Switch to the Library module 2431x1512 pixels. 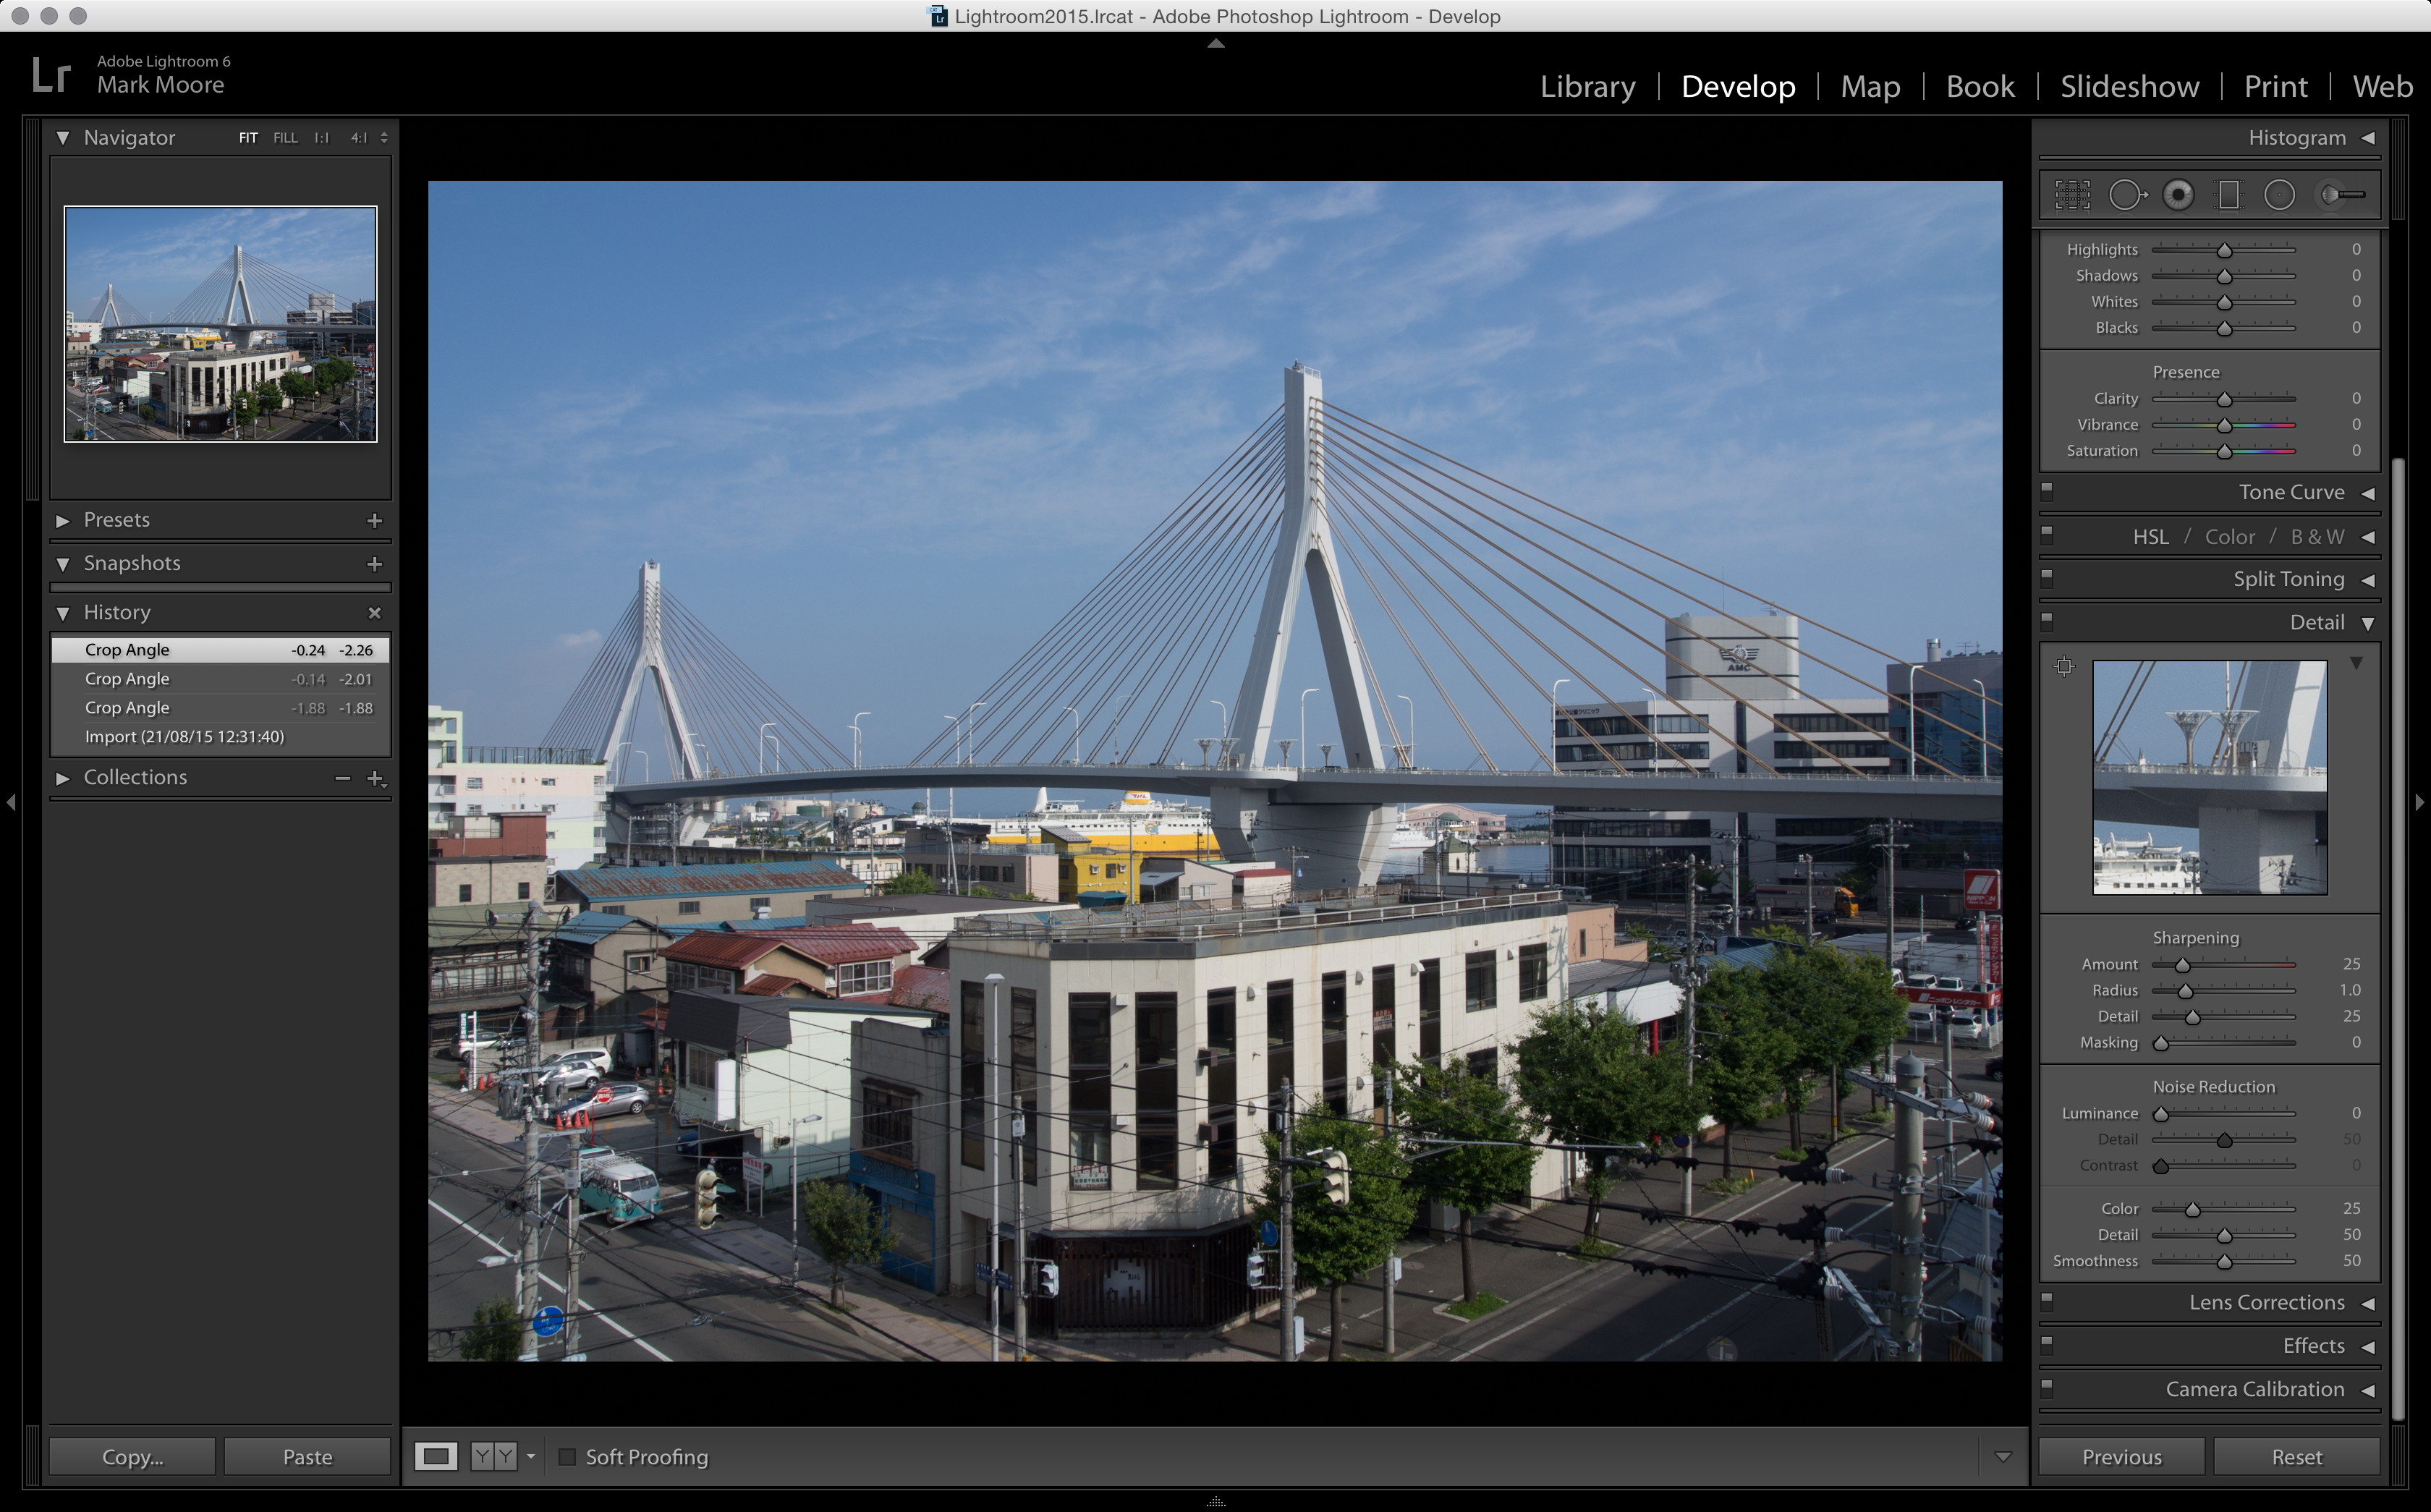[1587, 87]
